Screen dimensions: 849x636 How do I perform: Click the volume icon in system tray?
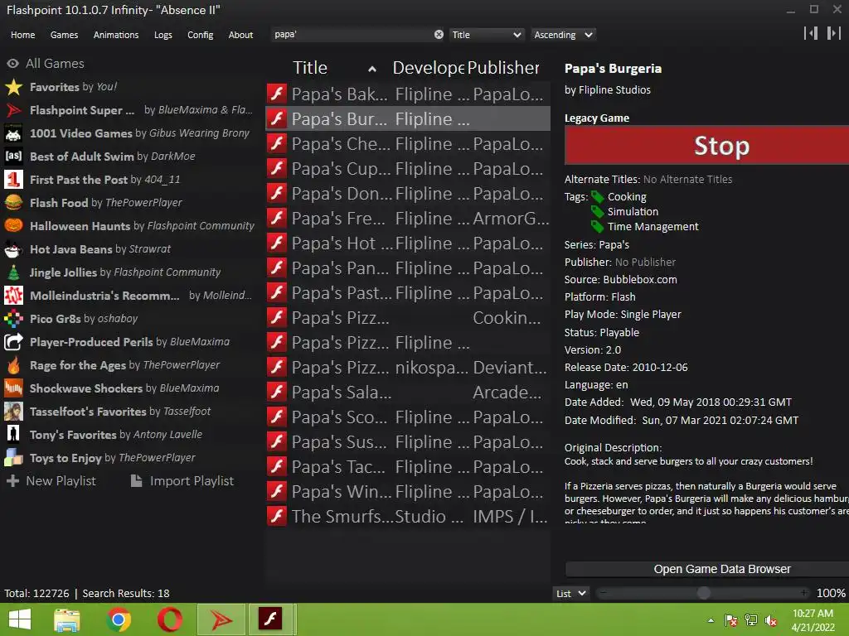(x=770, y=619)
